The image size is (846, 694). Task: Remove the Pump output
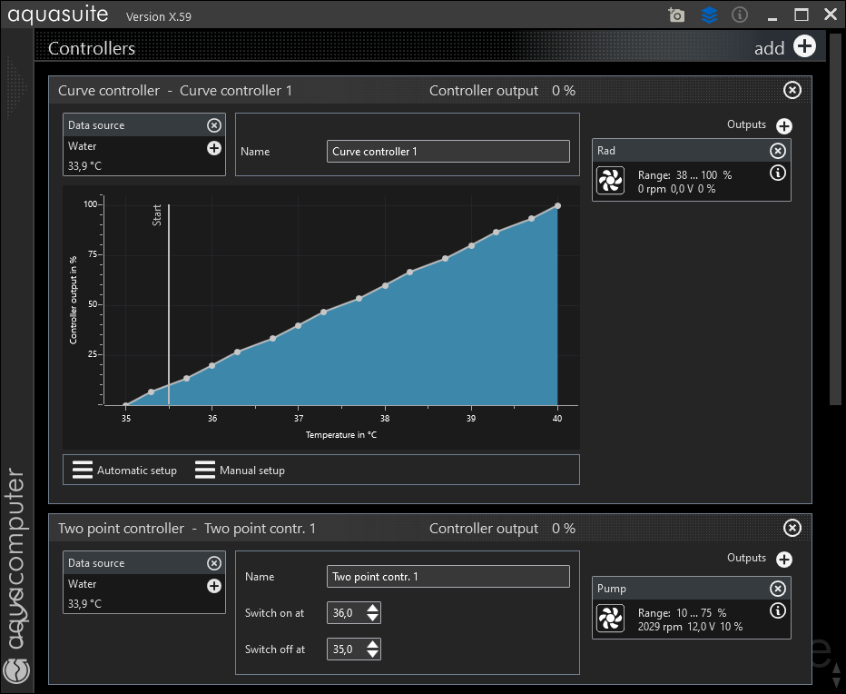click(x=778, y=589)
